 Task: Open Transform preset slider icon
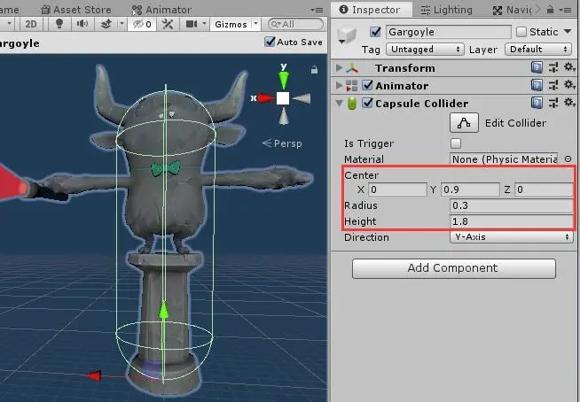coord(553,67)
